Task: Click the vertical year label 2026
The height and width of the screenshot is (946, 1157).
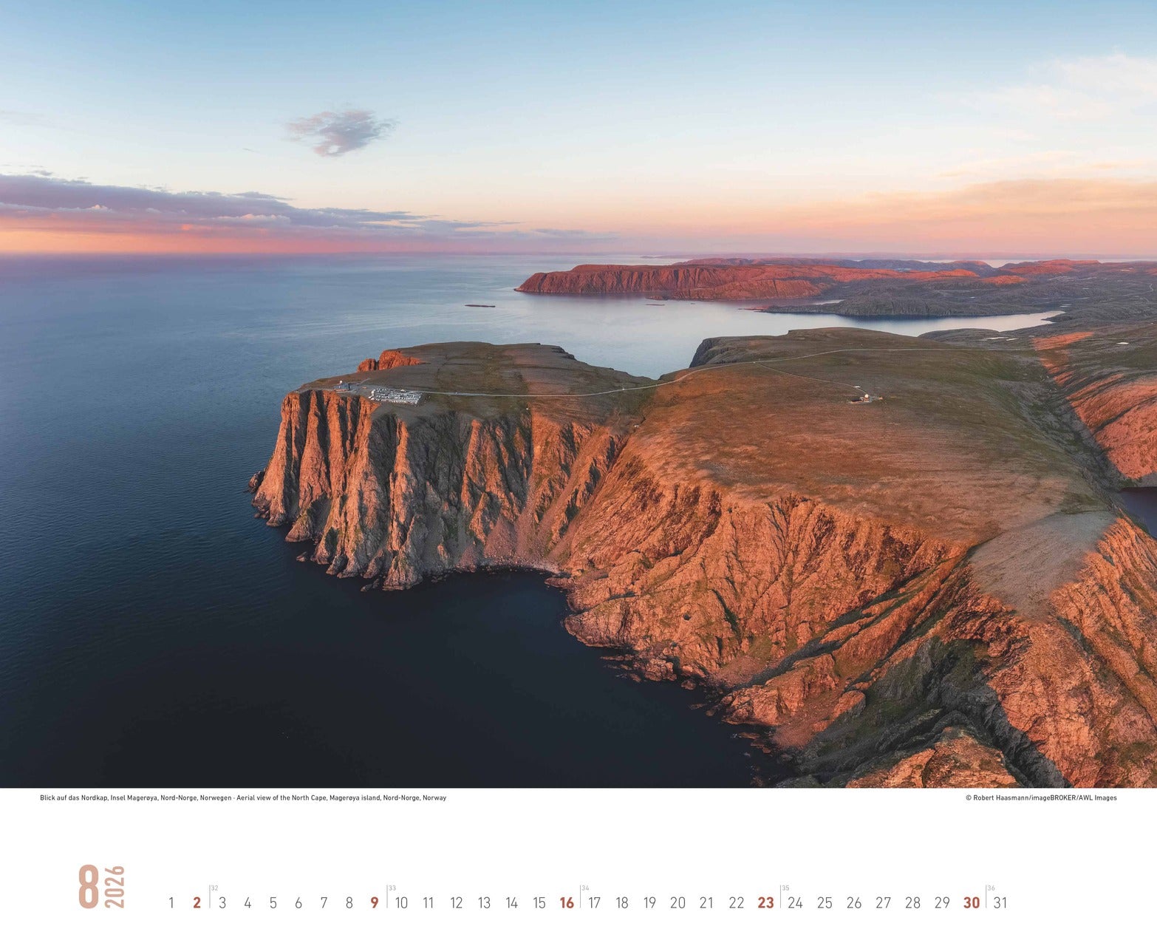Action: pos(115,887)
